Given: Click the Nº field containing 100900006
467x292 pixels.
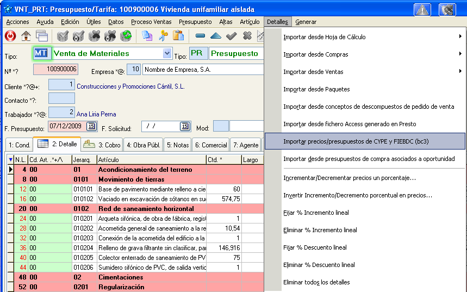Looking at the screenshot, I should pyautogui.click(x=55, y=69).
